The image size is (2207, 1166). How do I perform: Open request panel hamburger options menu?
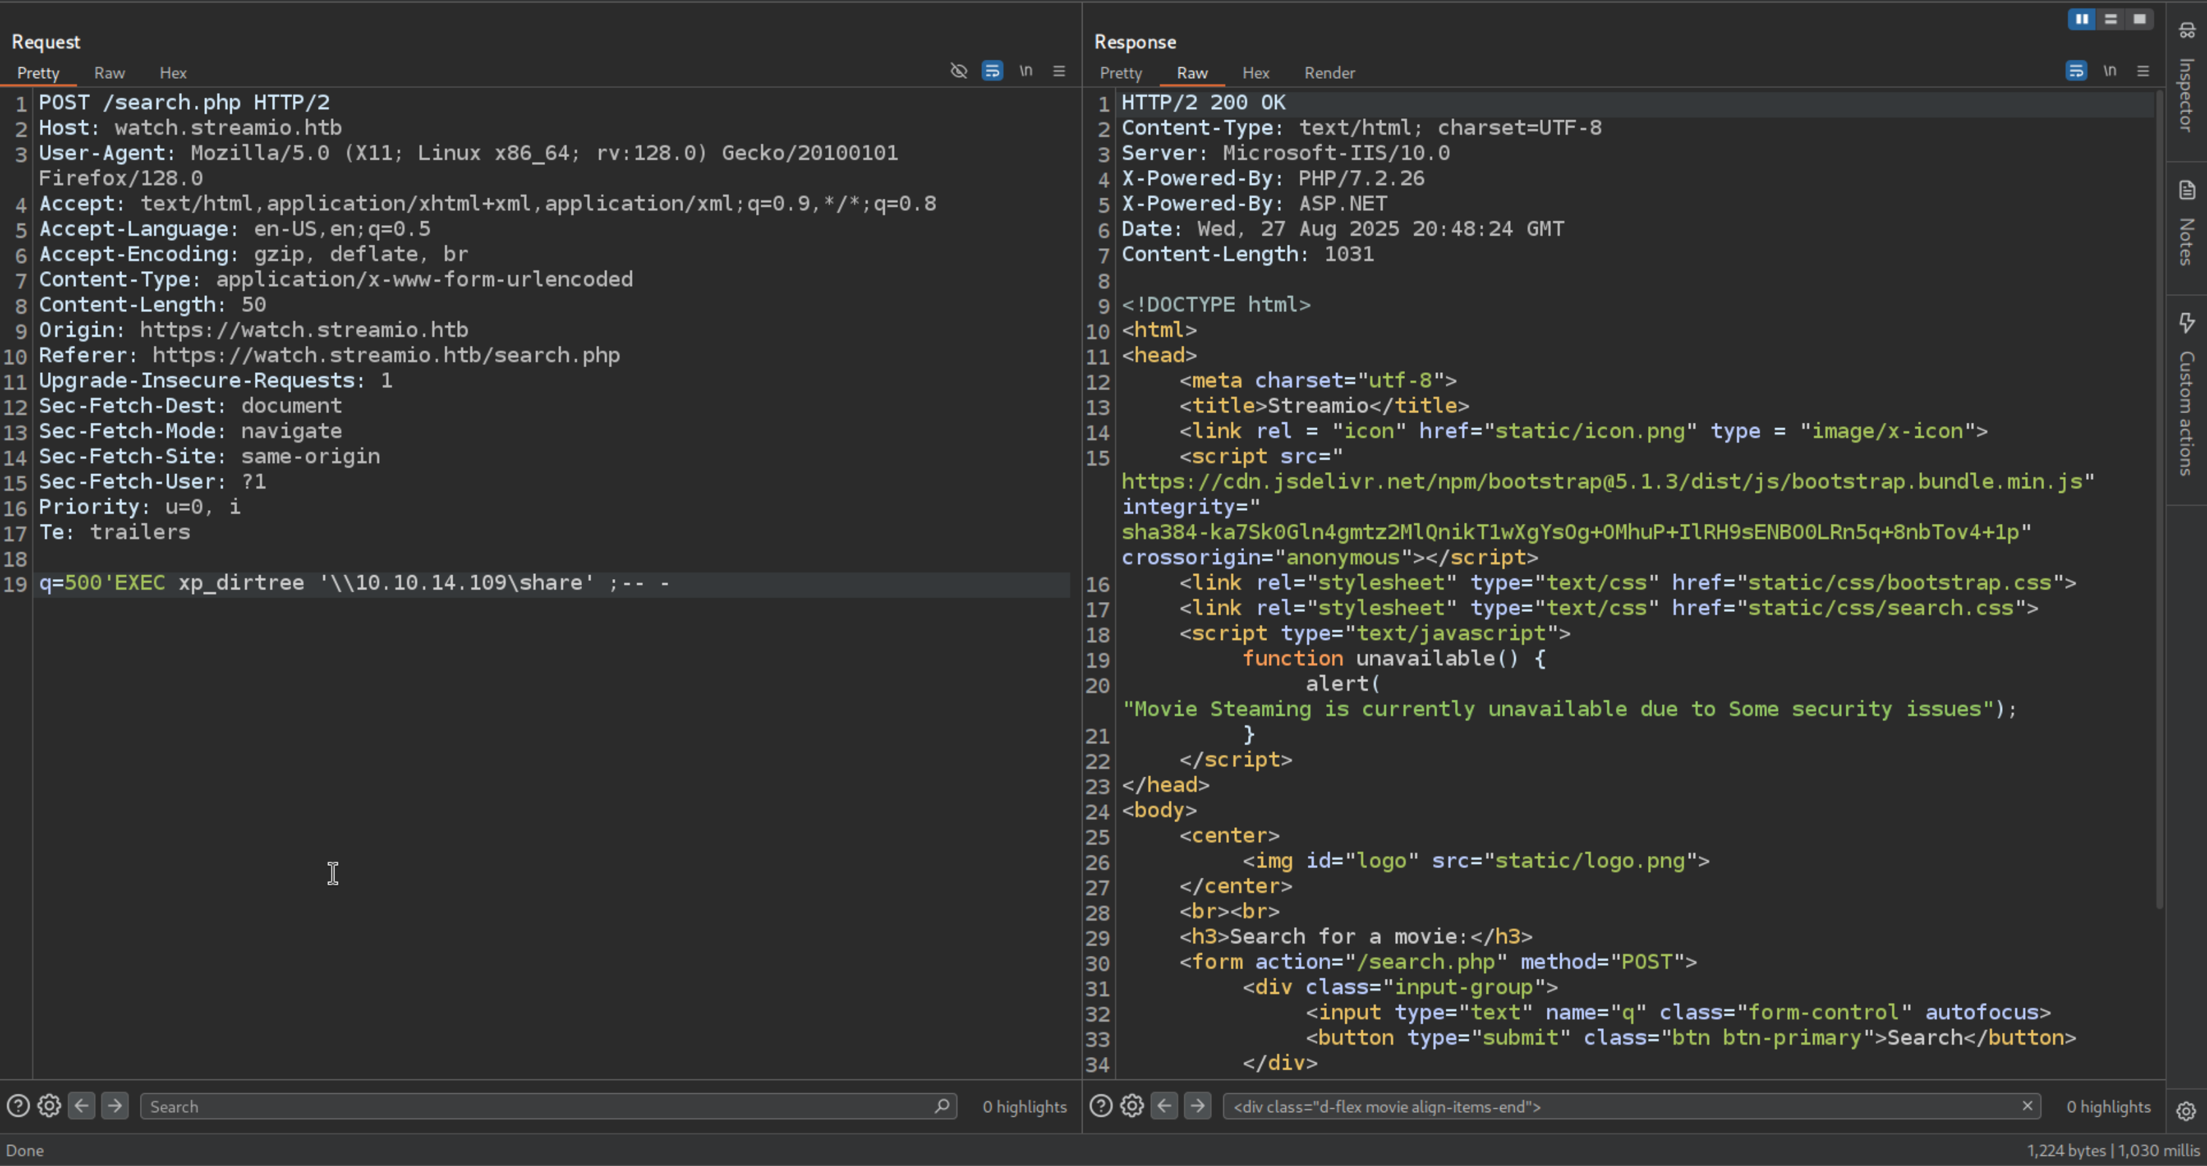(x=1059, y=71)
